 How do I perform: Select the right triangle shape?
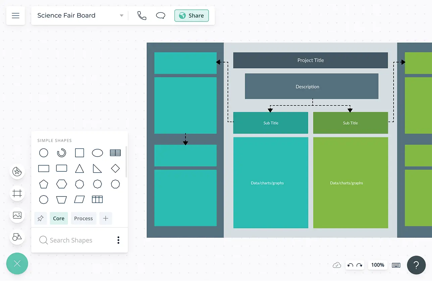(98, 168)
